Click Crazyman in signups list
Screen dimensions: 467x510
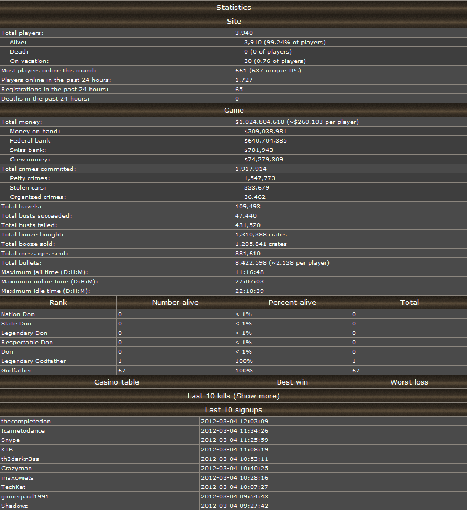click(x=17, y=469)
